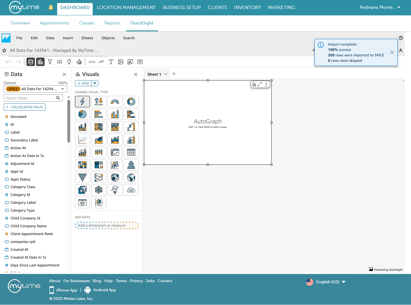Select the Tree map visual type

click(99, 165)
